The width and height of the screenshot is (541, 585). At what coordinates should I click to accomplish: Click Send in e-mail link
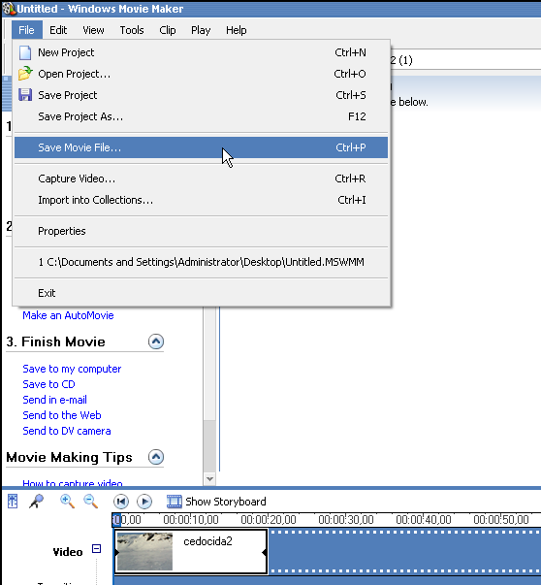coord(55,400)
